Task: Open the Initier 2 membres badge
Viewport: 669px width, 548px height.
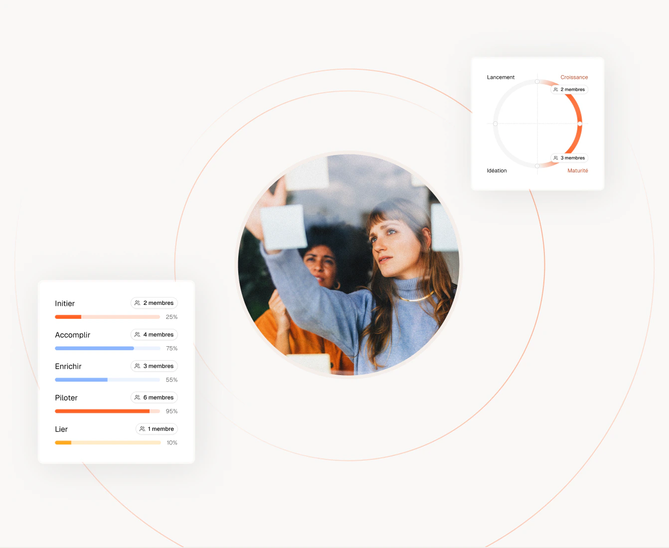Action: (x=154, y=303)
